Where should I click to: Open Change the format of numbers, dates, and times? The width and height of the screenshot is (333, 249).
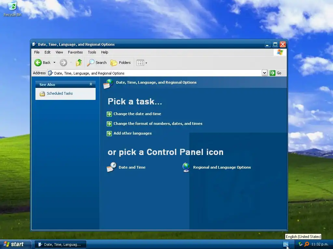(x=158, y=124)
